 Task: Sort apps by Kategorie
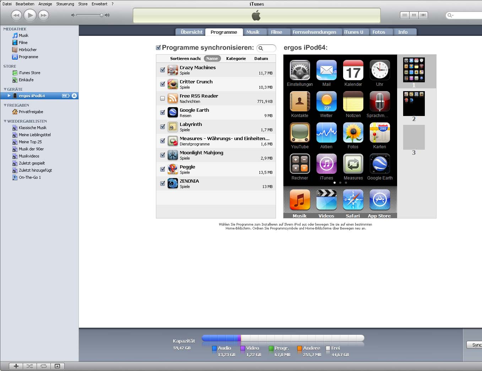[236, 59]
